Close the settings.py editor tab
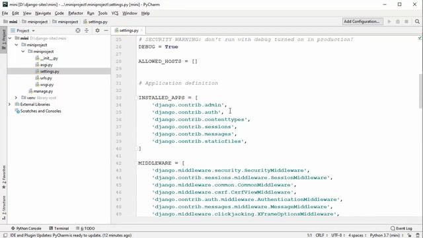 pyautogui.click(x=141, y=30)
